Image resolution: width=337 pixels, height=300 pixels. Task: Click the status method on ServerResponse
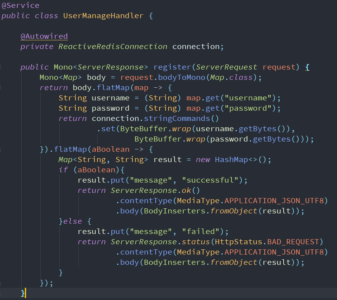196,242
